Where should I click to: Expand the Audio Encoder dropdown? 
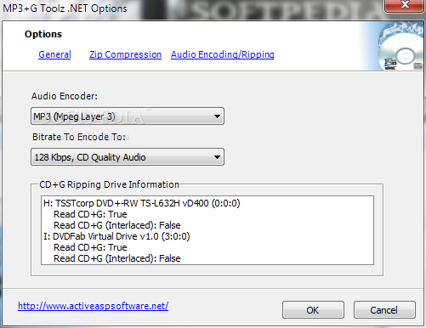point(128,116)
